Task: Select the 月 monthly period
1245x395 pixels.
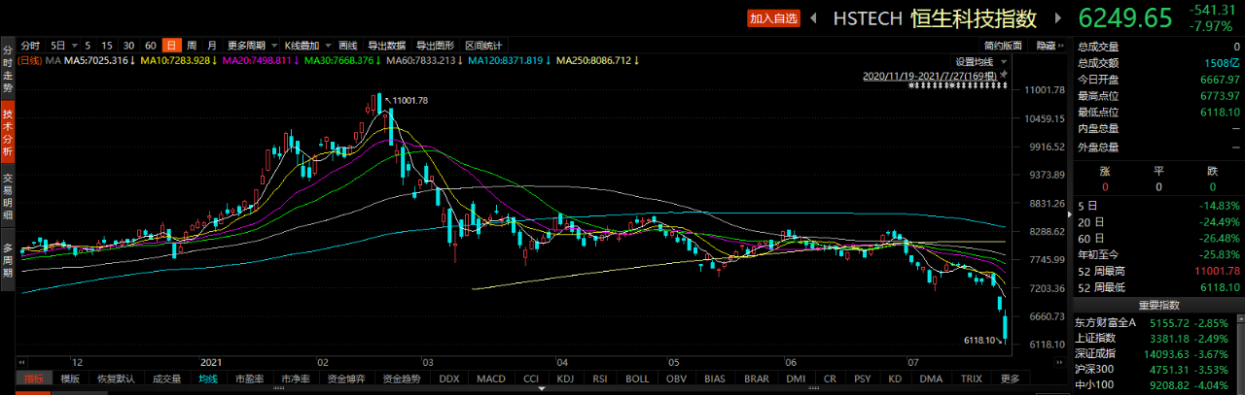Action: coord(212,46)
